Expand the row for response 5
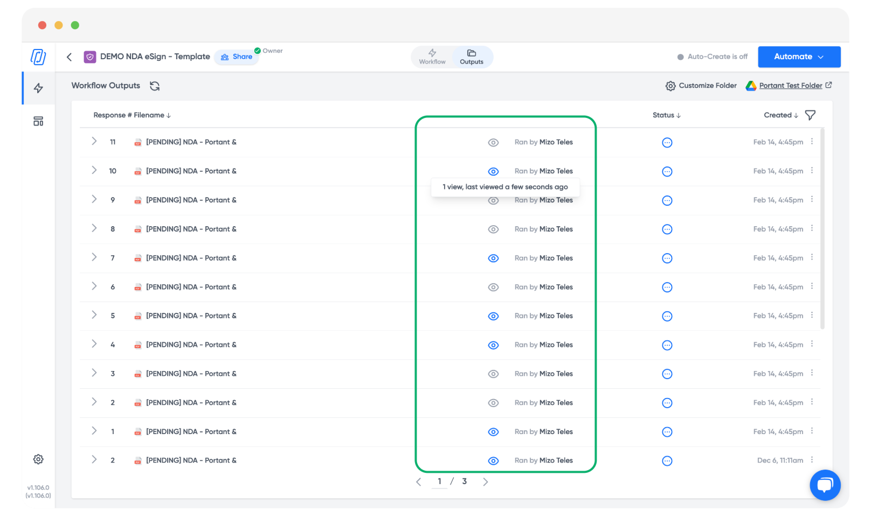871x517 pixels. tap(94, 315)
